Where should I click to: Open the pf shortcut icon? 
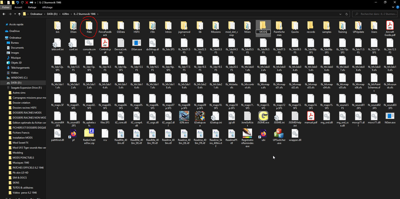coord(73,134)
